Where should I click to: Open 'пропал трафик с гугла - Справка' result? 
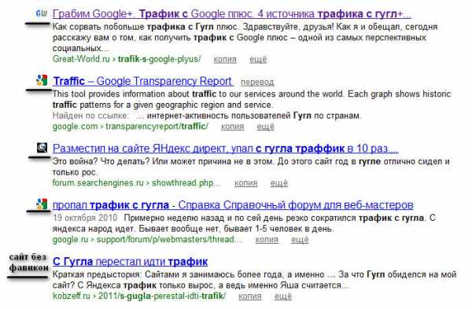(233, 205)
